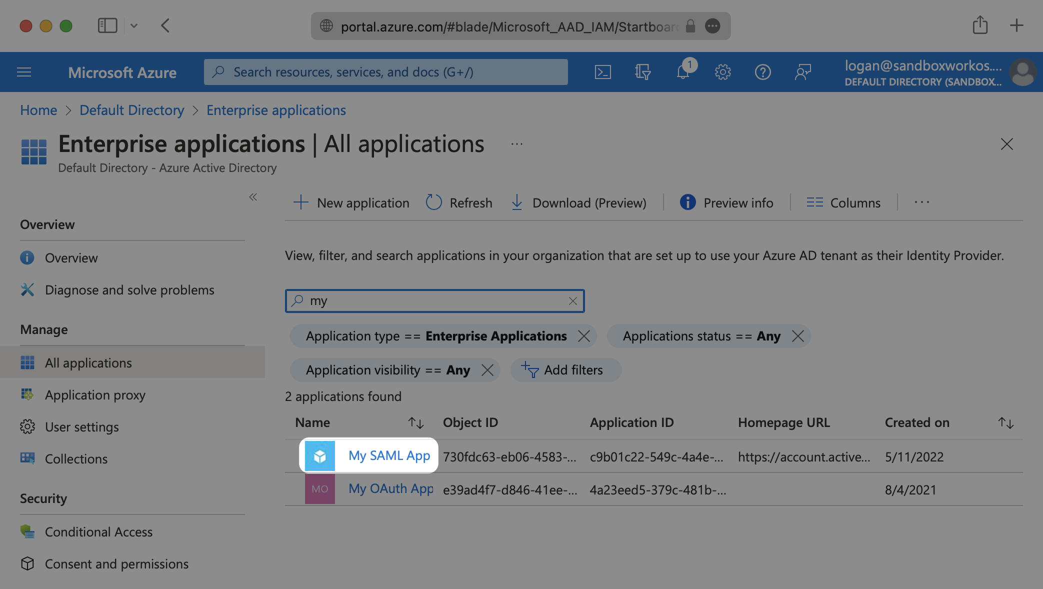
Task: Remove the Applications status filter
Action: 797,336
